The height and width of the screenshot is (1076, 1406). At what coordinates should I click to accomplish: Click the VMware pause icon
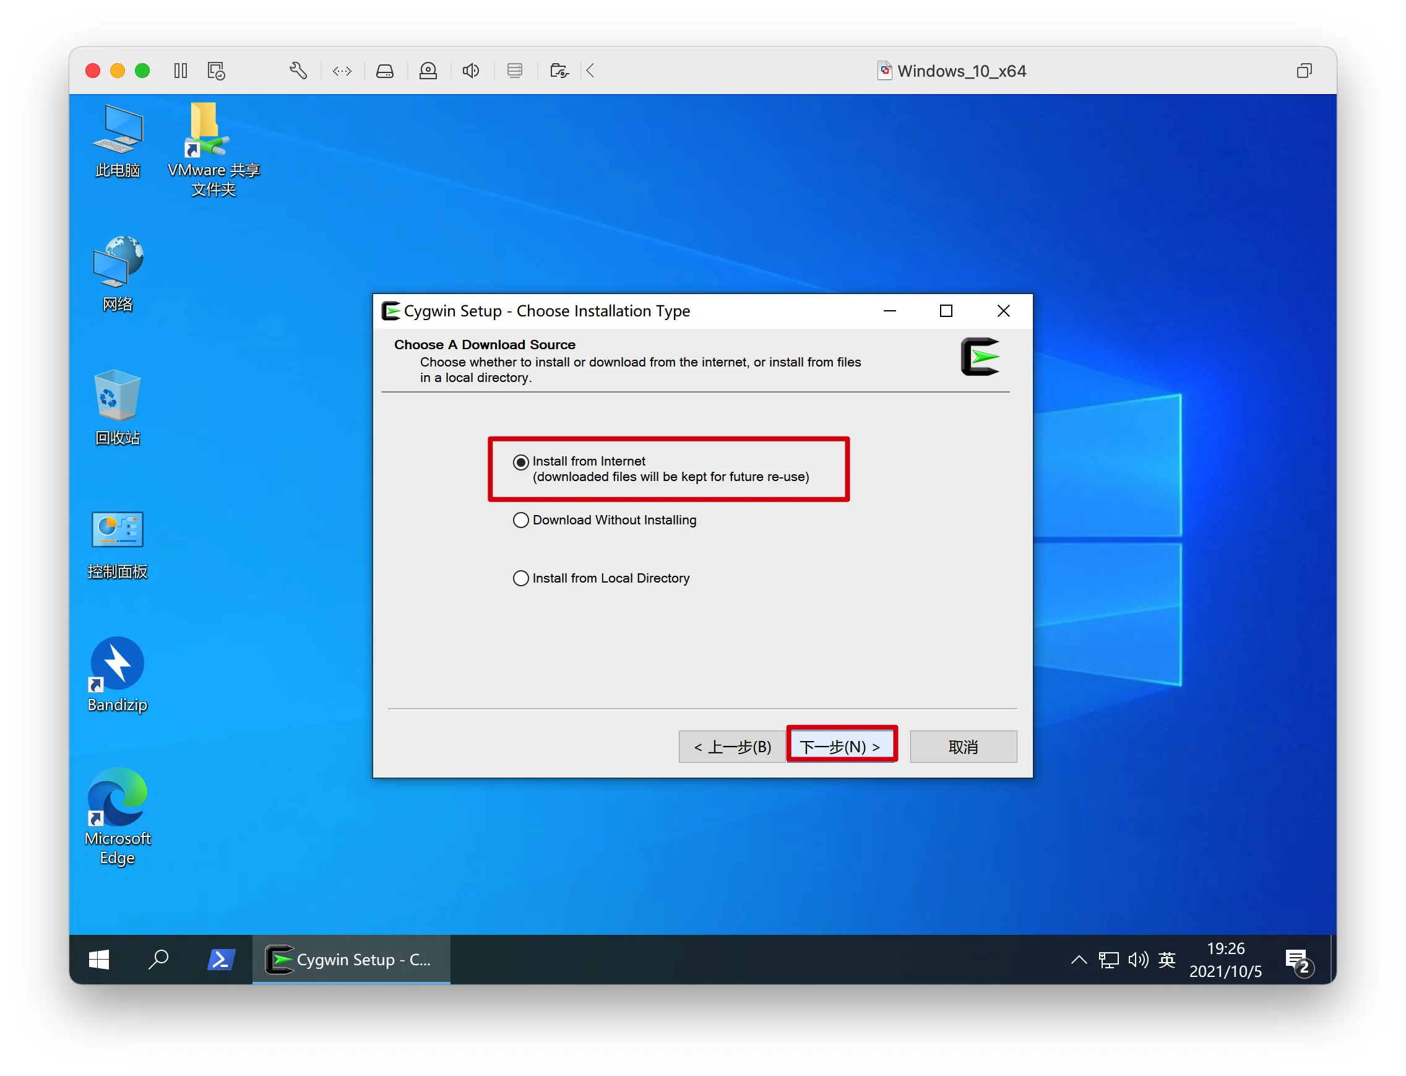(181, 71)
